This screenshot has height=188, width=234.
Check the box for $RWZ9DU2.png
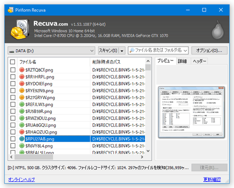pyautogui.click(x=13, y=118)
